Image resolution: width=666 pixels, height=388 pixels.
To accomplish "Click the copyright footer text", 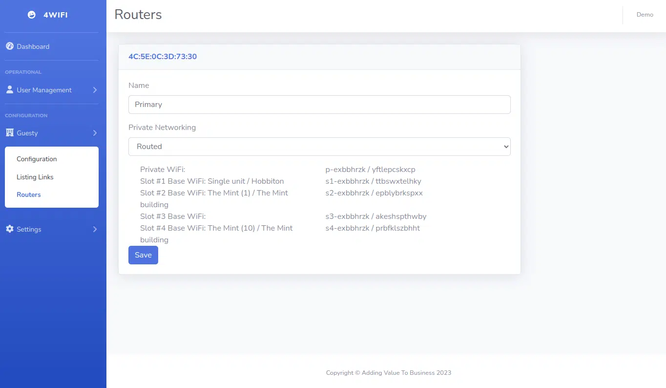I will (x=389, y=373).
